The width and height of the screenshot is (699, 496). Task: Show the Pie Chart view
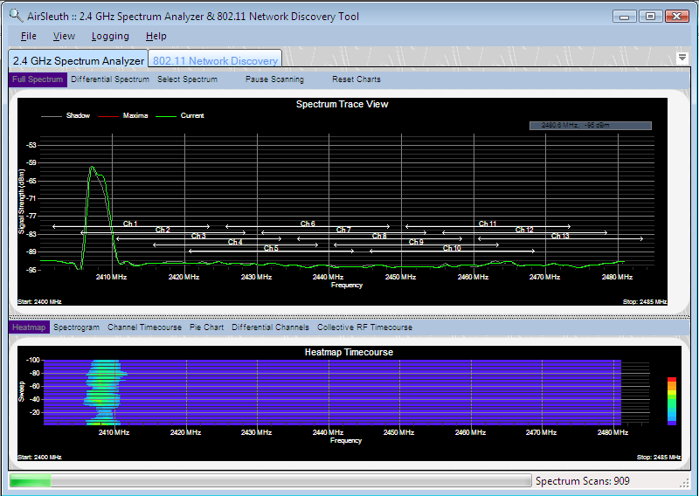pyautogui.click(x=206, y=327)
